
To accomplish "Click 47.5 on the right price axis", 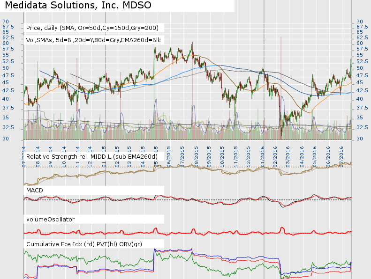I will click(362, 75).
